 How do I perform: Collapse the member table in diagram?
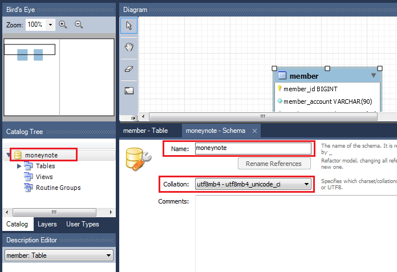point(374,75)
